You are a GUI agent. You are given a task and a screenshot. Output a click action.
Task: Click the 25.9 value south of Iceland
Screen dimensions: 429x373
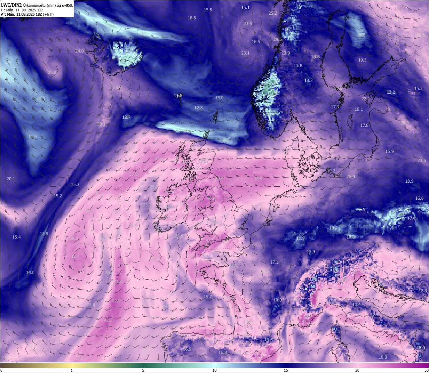[117, 88]
